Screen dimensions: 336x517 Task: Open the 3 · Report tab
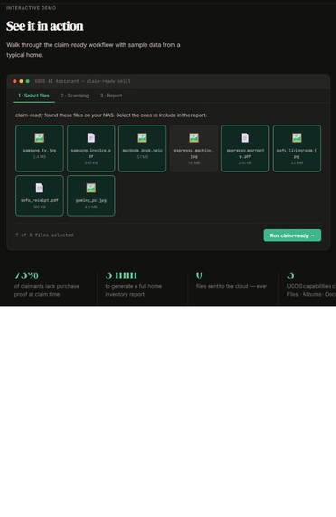tap(111, 96)
